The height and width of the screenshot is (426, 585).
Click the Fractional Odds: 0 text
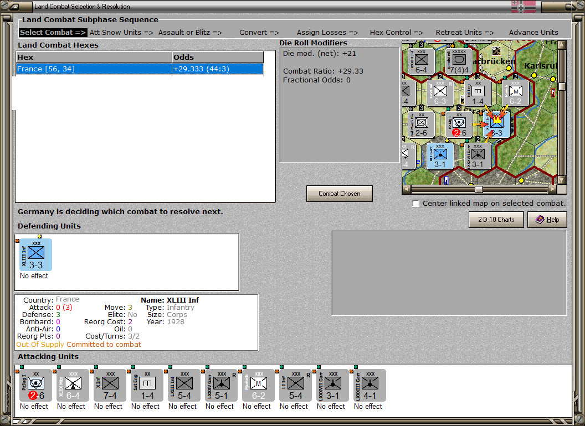[x=317, y=80]
